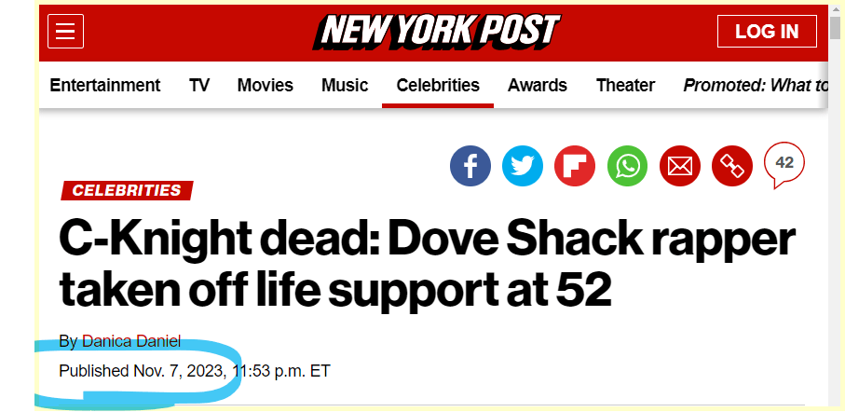
Task: Open the hamburger menu
Action: (x=65, y=32)
